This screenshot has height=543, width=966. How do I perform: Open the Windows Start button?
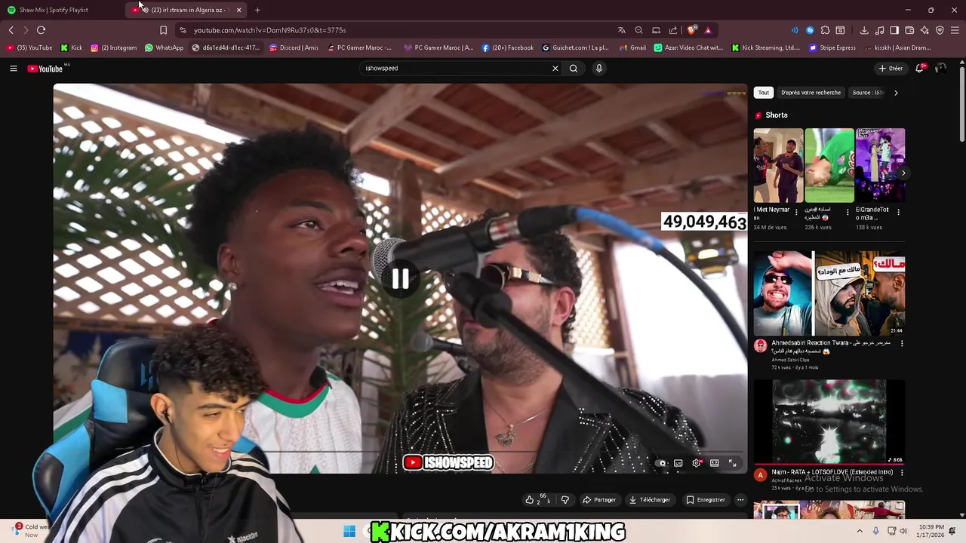click(x=349, y=532)
